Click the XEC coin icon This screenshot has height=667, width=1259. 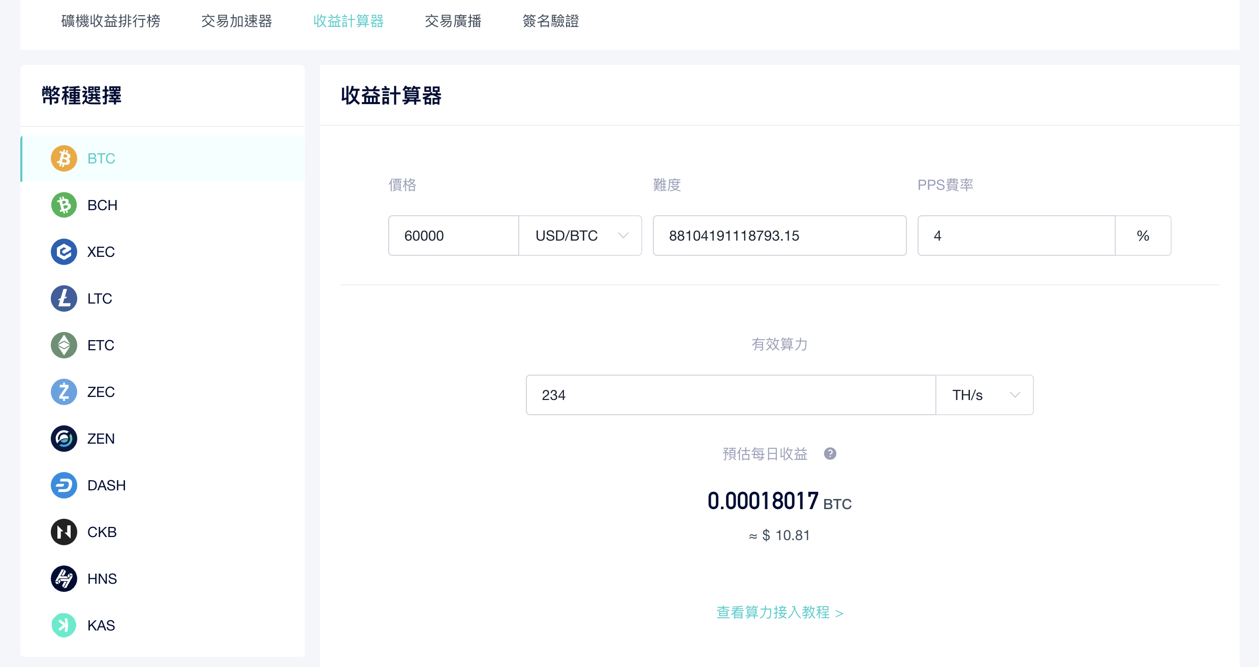click(64, 252)
